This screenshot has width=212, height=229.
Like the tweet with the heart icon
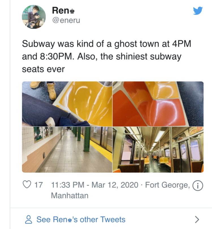pos(27,185)
